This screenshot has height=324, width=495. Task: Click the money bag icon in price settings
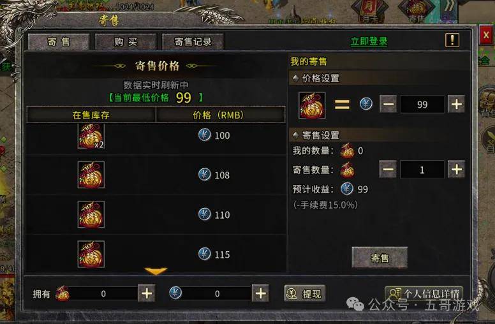click(x=312, y=105)
